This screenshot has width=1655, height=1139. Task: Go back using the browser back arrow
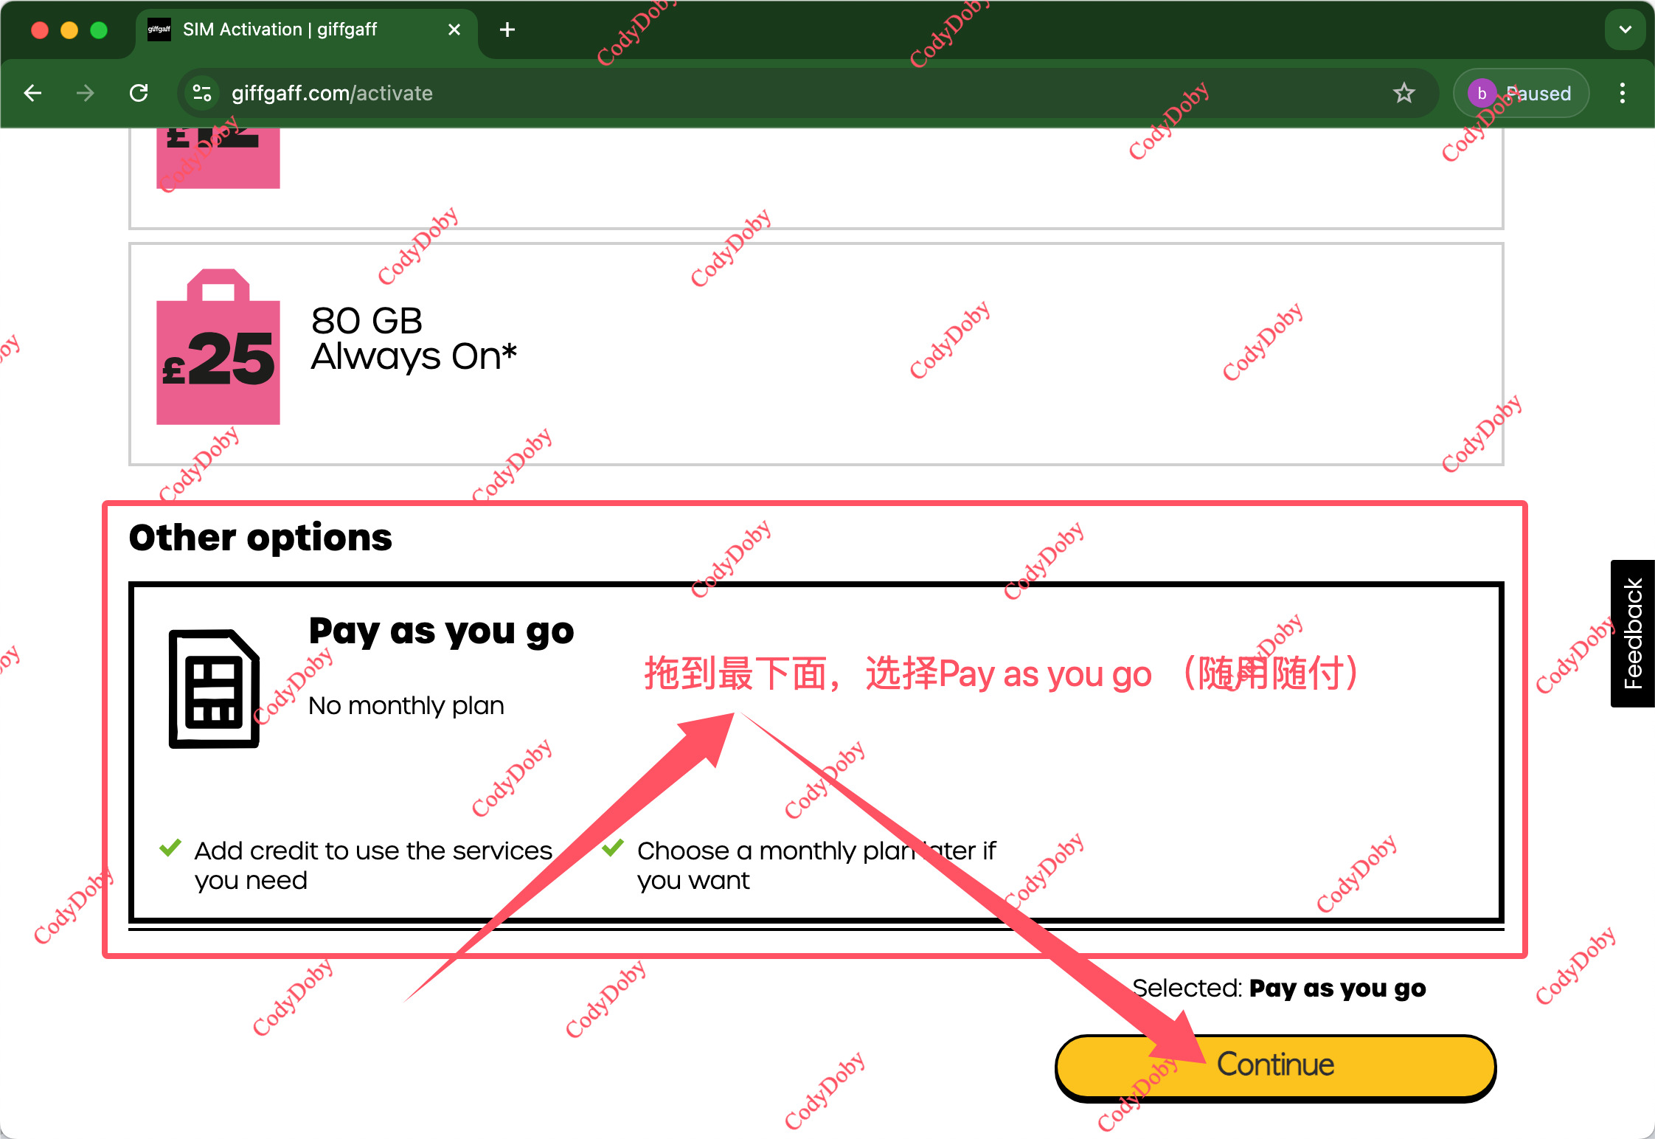click(x=32, y=93)
